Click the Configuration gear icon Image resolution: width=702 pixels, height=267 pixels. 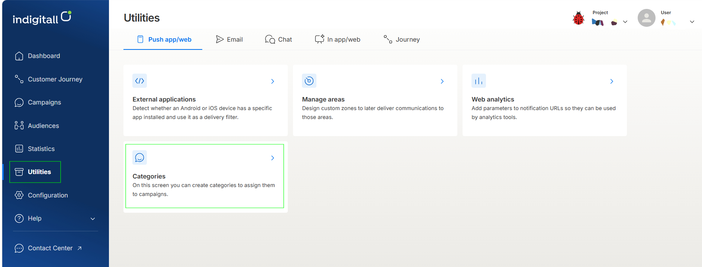[x=19, y=195]
